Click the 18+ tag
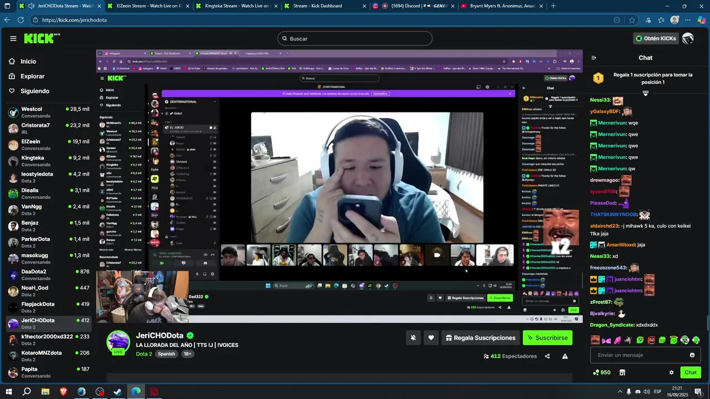The width and height of the screenshot is (710, 399). click(x=187, y=354)
